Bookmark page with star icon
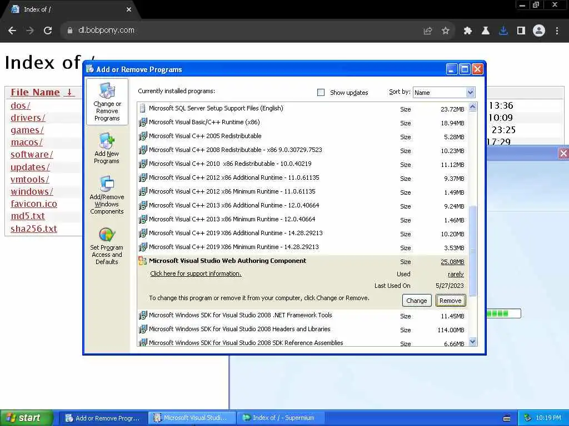 pos(445,31)
